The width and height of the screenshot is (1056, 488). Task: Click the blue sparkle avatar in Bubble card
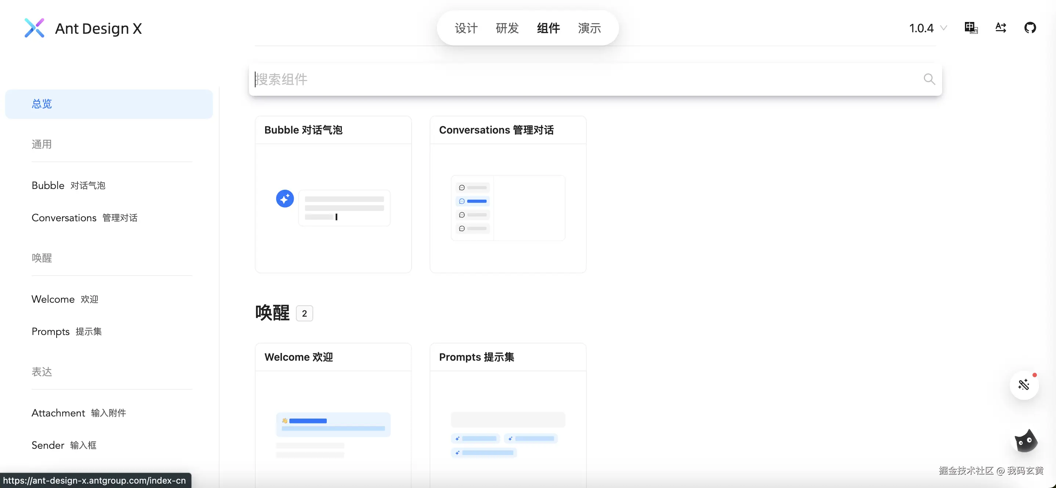(x=285, y=199)
